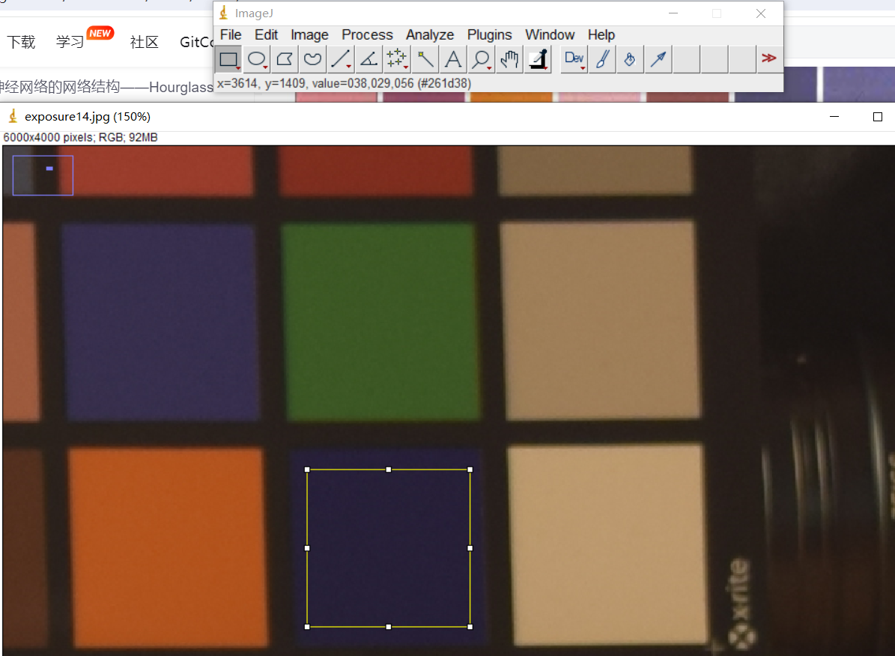Click the 社区 link in the browser page
895x656 pixels.
pos(144,42)
